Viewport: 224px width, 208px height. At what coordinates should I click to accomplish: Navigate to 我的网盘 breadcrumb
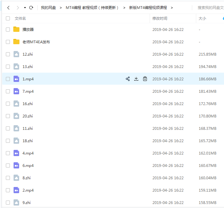pyautogui.click(x=48, y=8)
